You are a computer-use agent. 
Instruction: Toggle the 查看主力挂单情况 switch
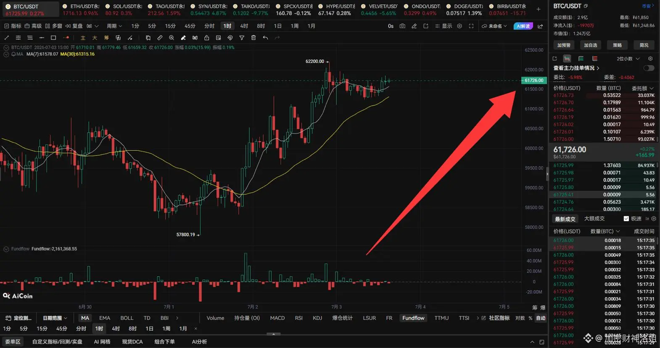[649, 68]
